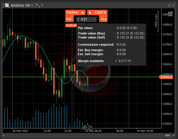Click the 13500.0 price axis label

coord(167,84)
